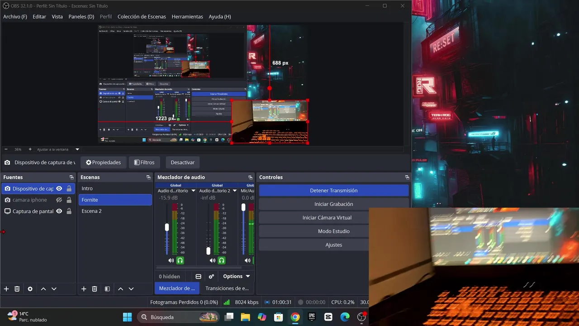Move selected scene up in Escenas
Viewport: 579px width, 326px height.
point(121,289)
